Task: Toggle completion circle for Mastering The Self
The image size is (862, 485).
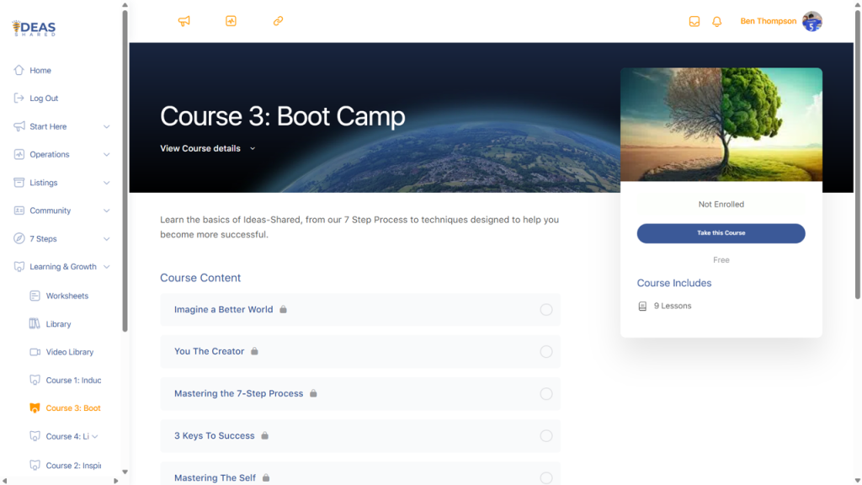Action: tap(545, 478)
